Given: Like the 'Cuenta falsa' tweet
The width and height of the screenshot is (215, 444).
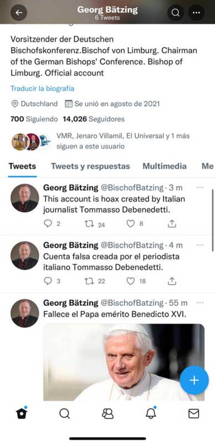Looking at the screenshot, I should [131, 281].
